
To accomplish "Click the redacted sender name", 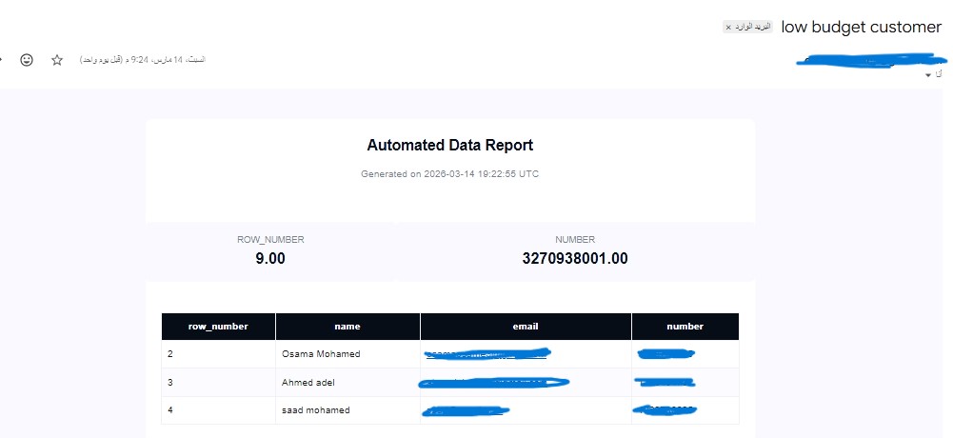I will tap(866, 60).
